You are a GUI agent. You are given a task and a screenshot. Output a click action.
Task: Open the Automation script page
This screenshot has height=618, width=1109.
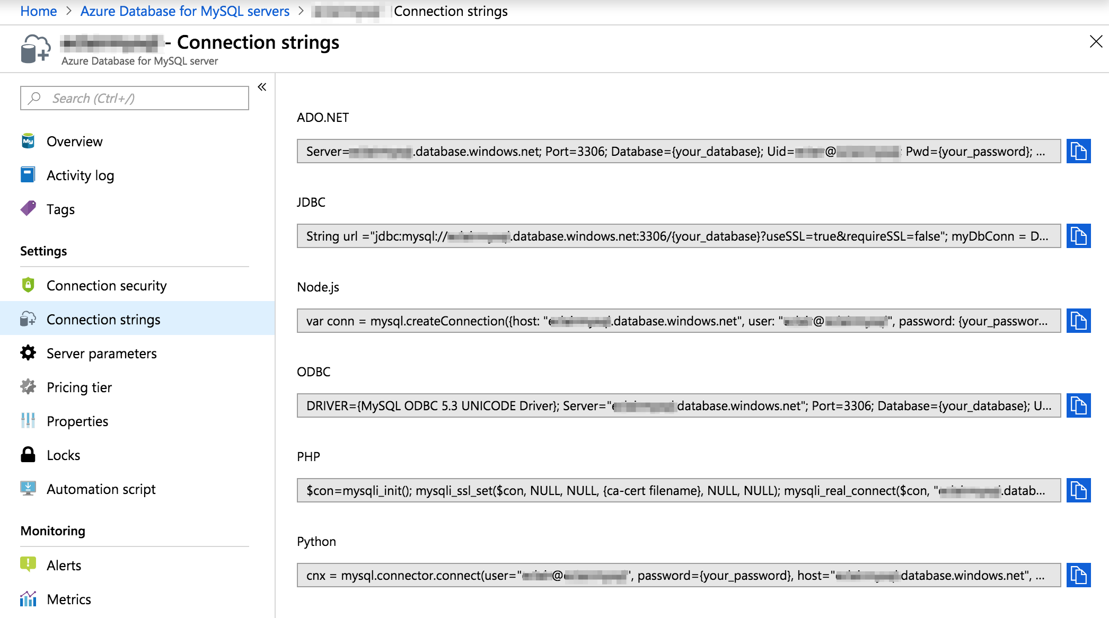click(101, 489)
